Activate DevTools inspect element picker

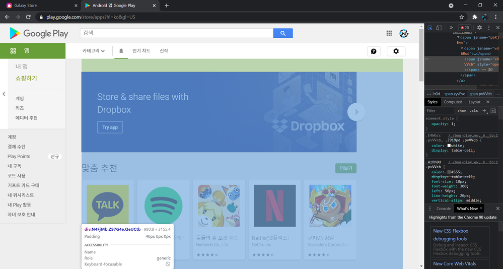[x=430, y=28]
